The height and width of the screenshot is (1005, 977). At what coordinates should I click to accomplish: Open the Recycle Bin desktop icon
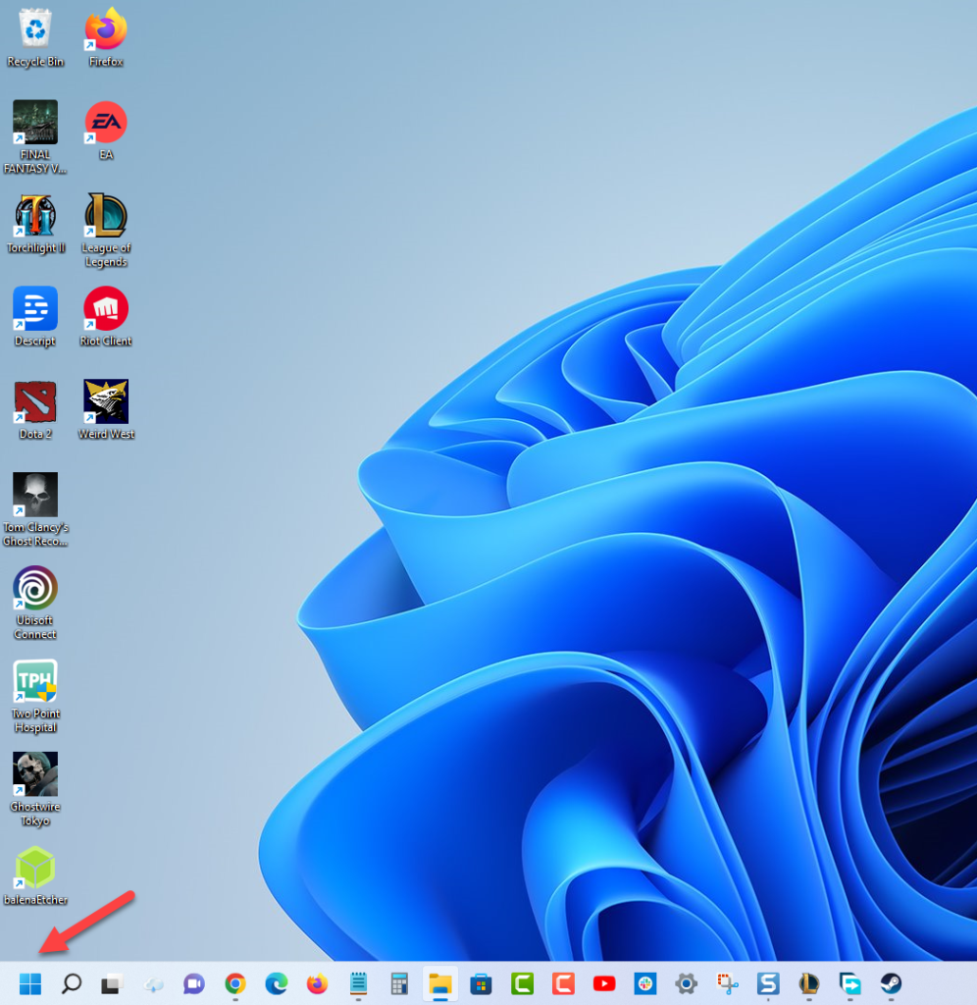[35, 37]
